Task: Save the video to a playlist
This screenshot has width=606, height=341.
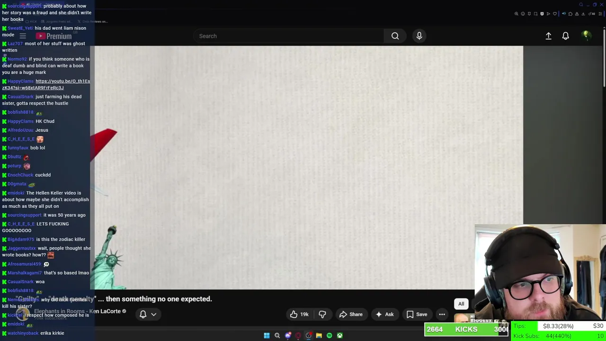Action: [417, 314]
